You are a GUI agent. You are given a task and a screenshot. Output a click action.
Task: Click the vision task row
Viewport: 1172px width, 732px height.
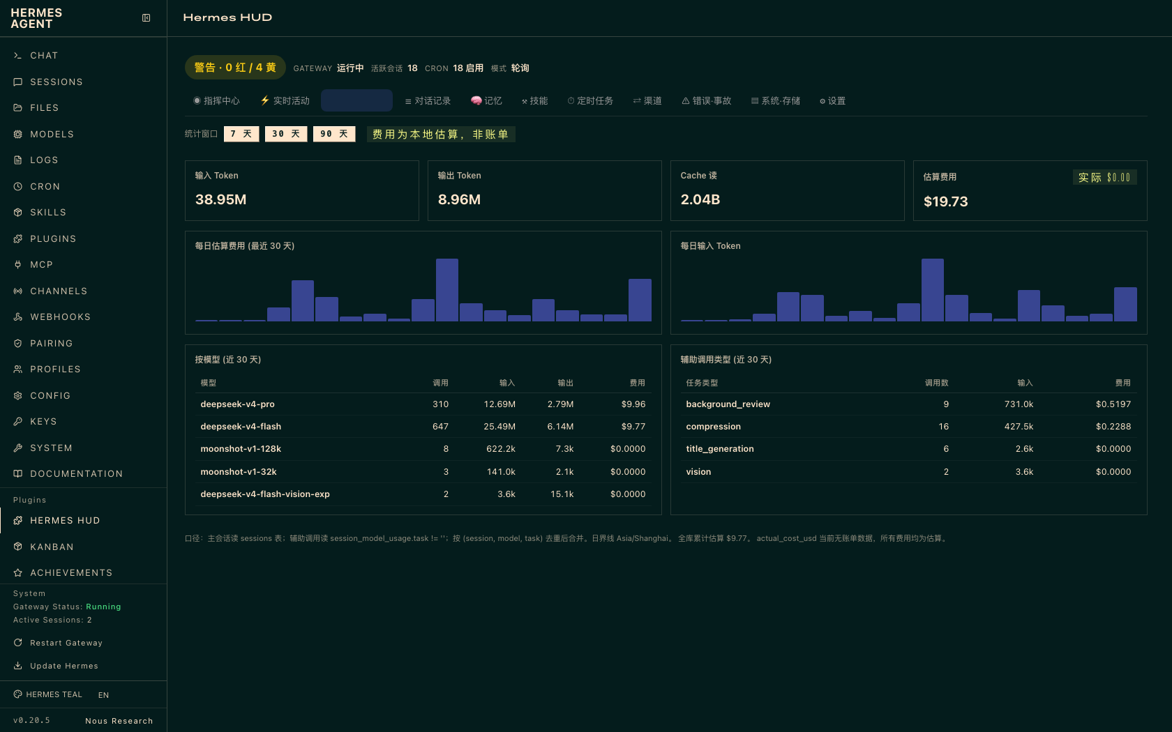click(x=908, y=472)
